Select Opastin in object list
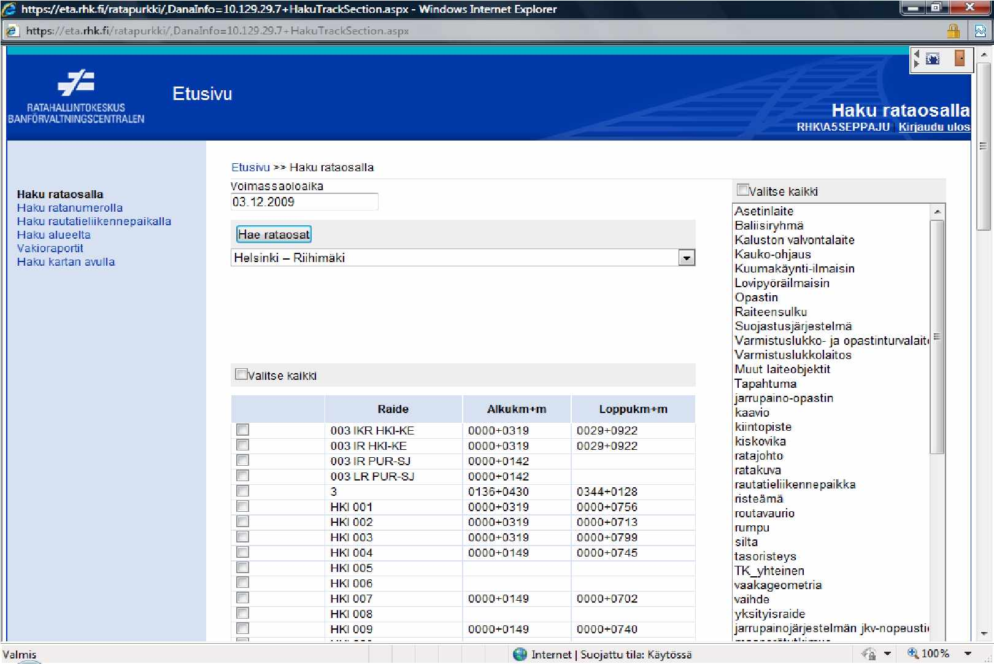994x664 pixels. [x=756, y=297]
